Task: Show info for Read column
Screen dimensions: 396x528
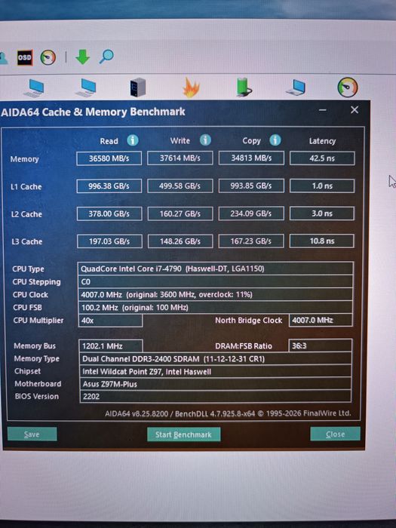Action: point(133,140)
